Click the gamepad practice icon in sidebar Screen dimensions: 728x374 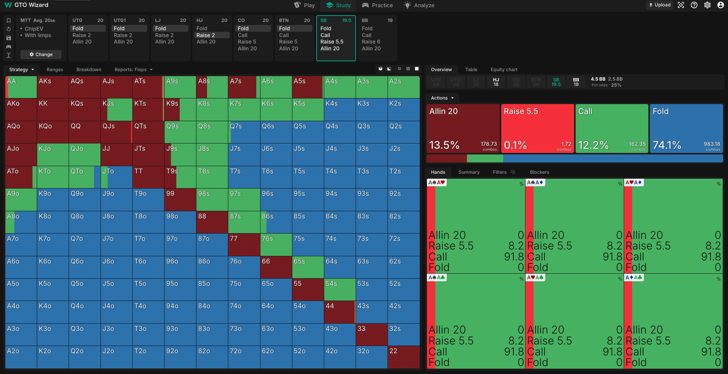coord(9,47)
